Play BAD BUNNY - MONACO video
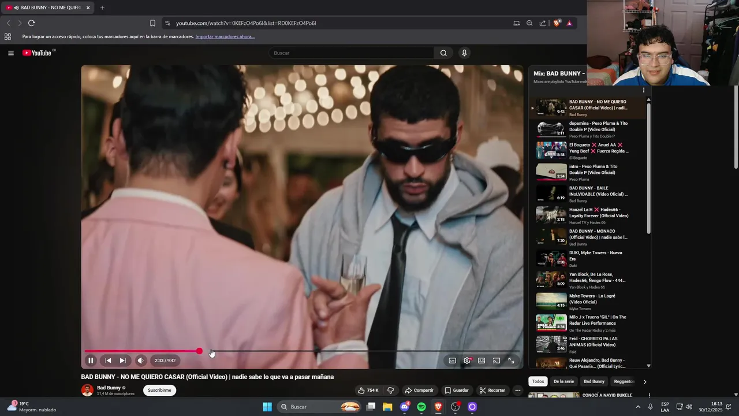 coord(588,237)
